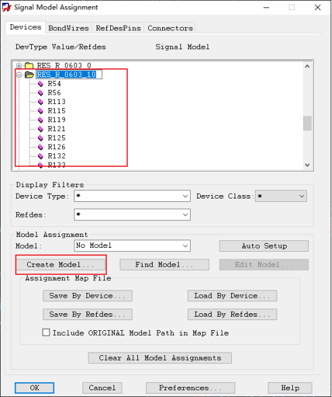Select the R56 resistor entry
Screen dimensions: 332x397
coord(54,93)
